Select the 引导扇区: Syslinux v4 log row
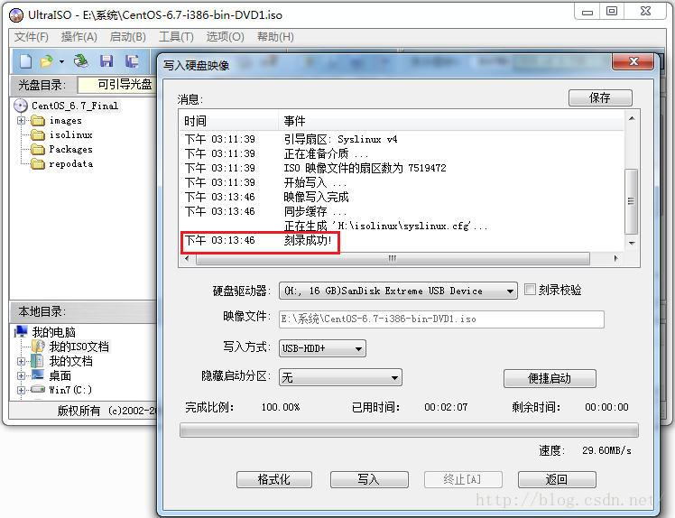 pos(340,140)
